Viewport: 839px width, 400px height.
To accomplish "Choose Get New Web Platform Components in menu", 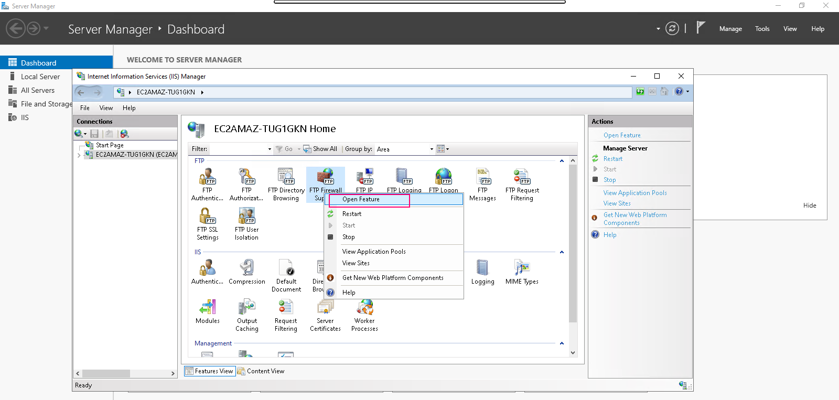I will tap(394, 278).
